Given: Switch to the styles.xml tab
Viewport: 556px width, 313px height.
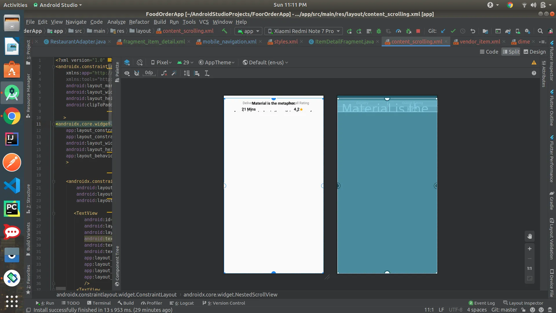Looking at the screenshot, I should pos(286,42).
